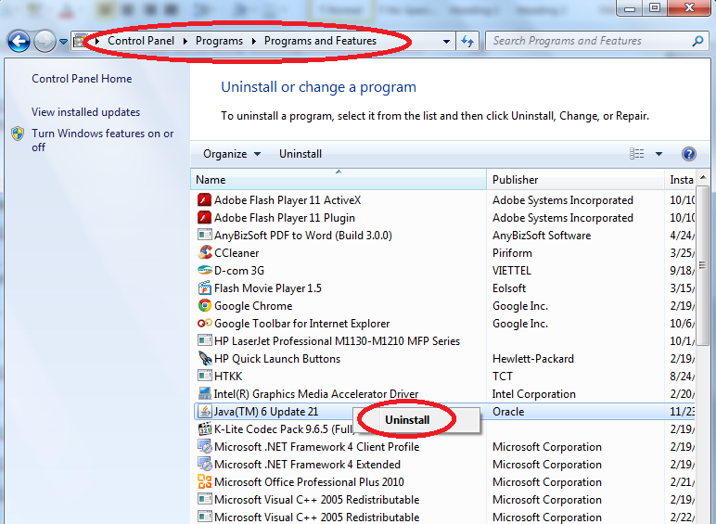Click the HP LaserJet Professional icon

[x=204, y=341]
